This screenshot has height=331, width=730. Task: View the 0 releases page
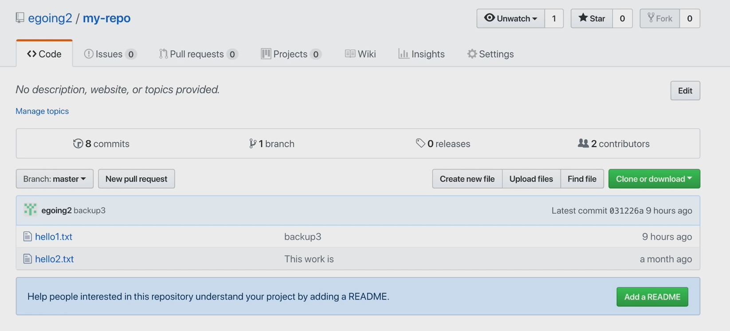(443, 144)
